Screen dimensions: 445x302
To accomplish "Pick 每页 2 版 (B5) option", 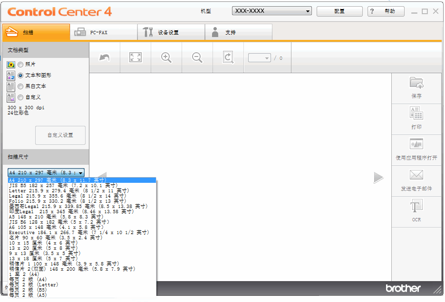I will point(82,290).
